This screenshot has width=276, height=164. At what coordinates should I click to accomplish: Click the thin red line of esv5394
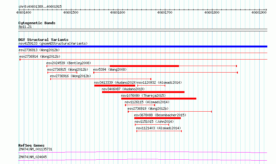click(x=166, y=73)
